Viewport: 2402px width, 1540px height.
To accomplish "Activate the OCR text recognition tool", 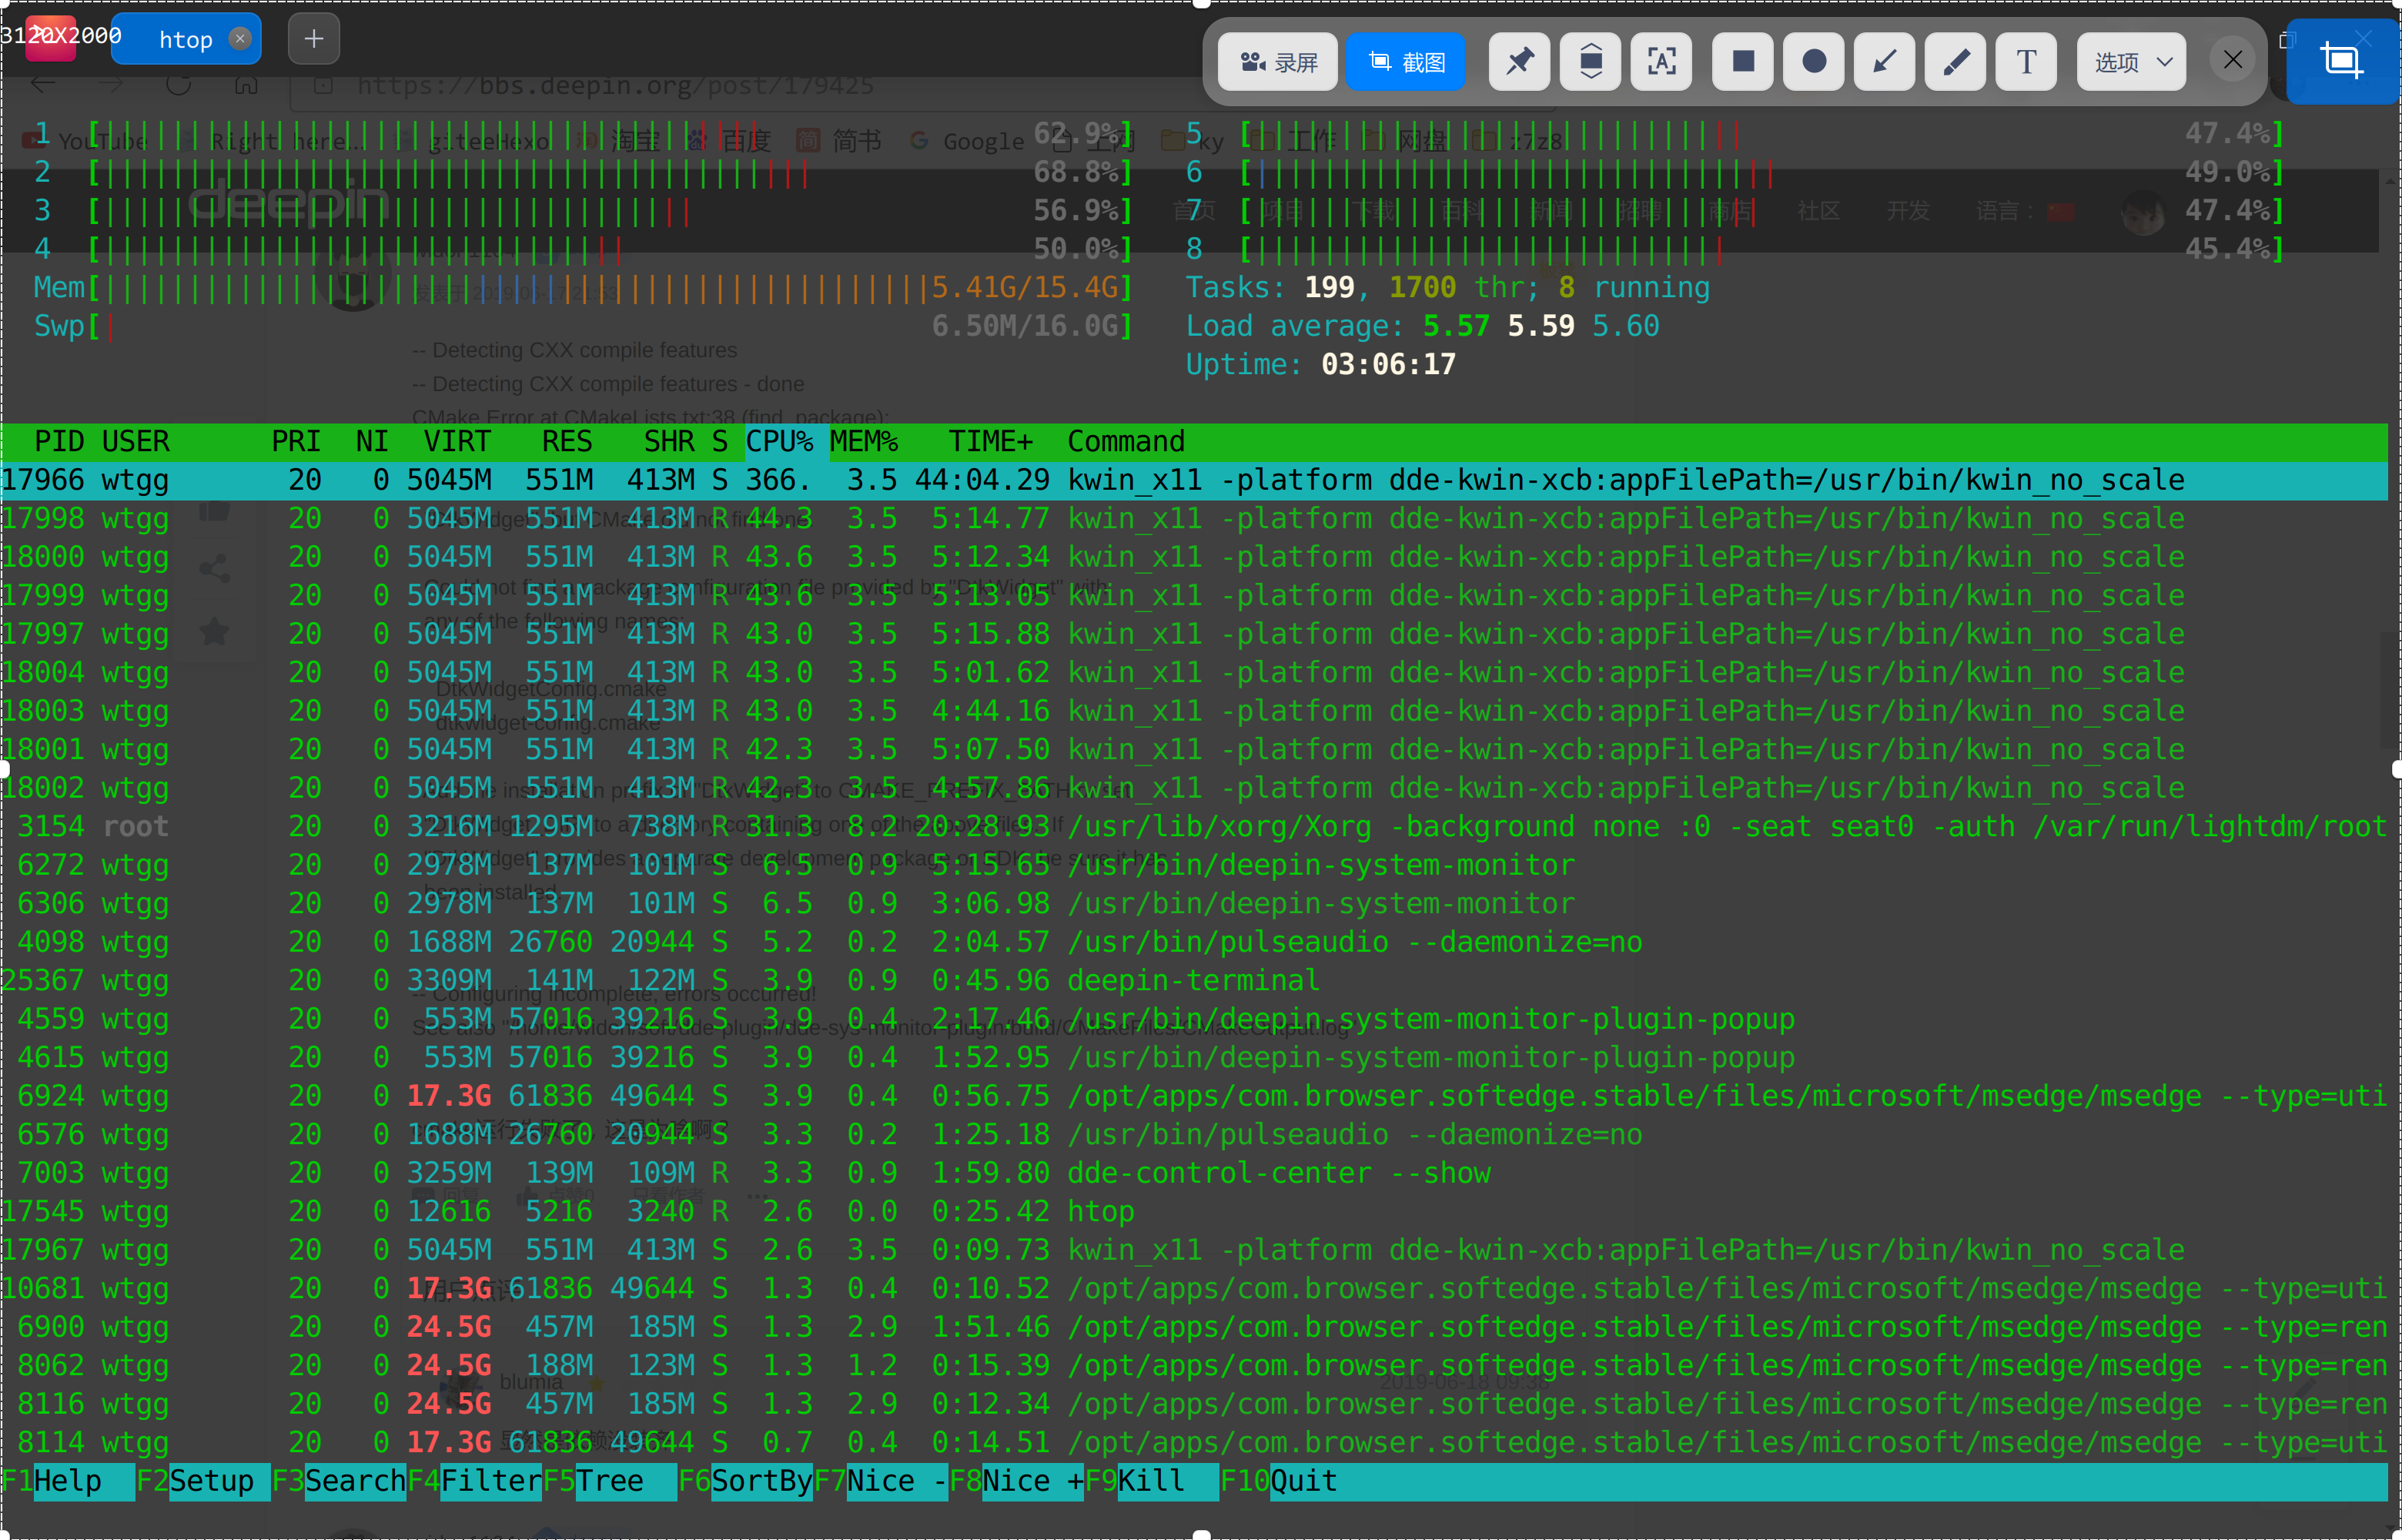I will click(x=1661, y=61).
